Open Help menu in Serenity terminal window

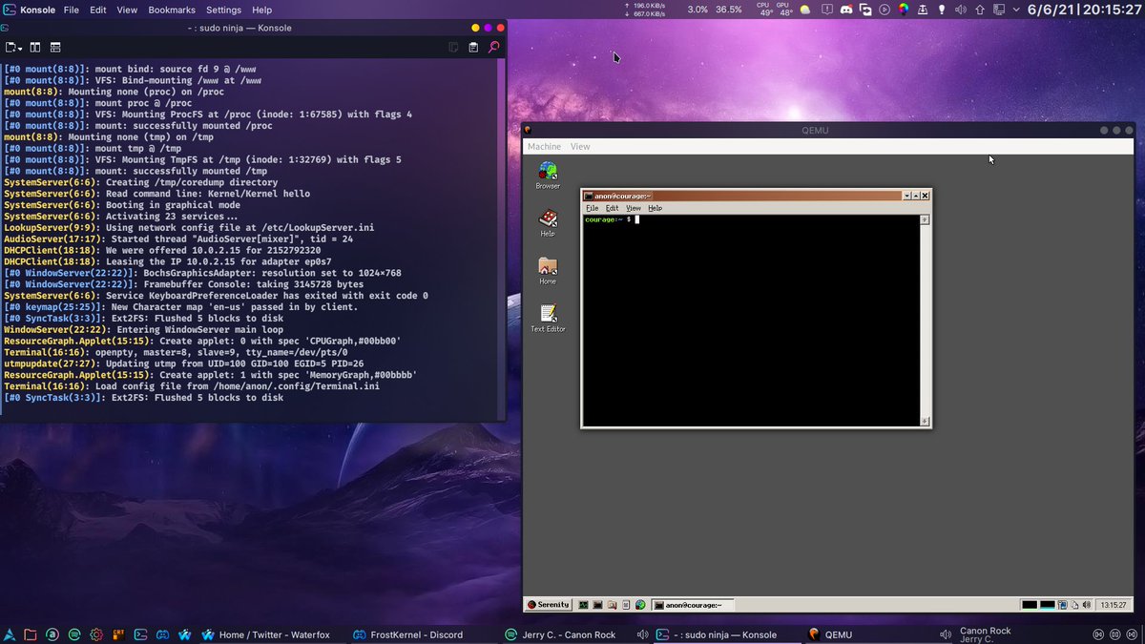(x=655, y=208)
